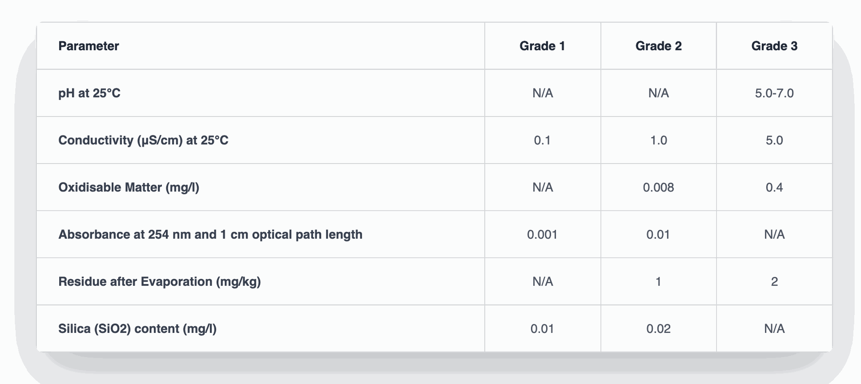Select Grade 3 oxidisable matter value 0.4

774,187
